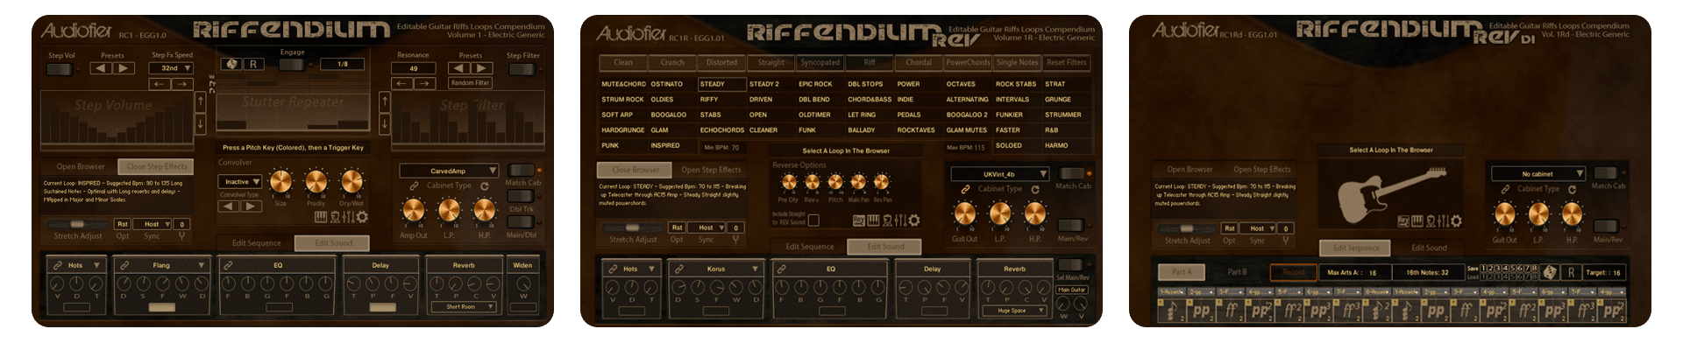Viewport: 1683px width, 350px height.
Task: Click Step Volume previous preset arrow in RC1 window
Action: click(x=102, y=67)
